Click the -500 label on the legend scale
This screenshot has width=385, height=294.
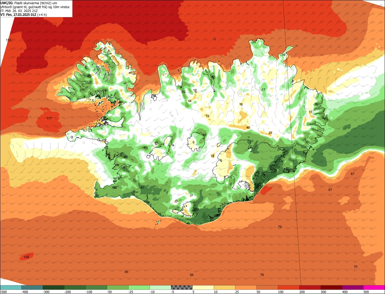pyautogui.click(x=4, y=292)
